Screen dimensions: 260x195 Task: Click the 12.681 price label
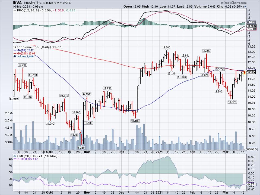185,55
